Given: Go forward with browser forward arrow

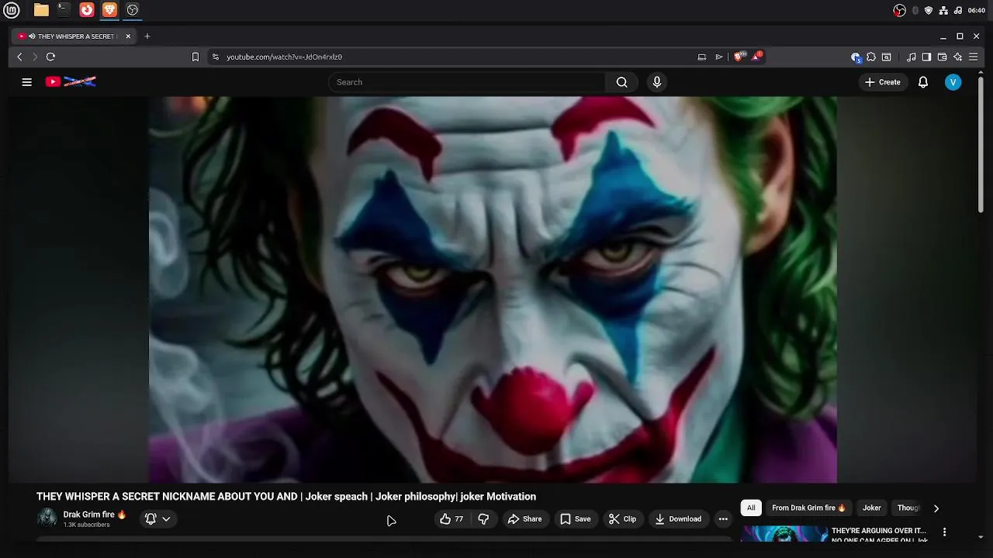Looking at the screenshot, I should tap(35, 57).
